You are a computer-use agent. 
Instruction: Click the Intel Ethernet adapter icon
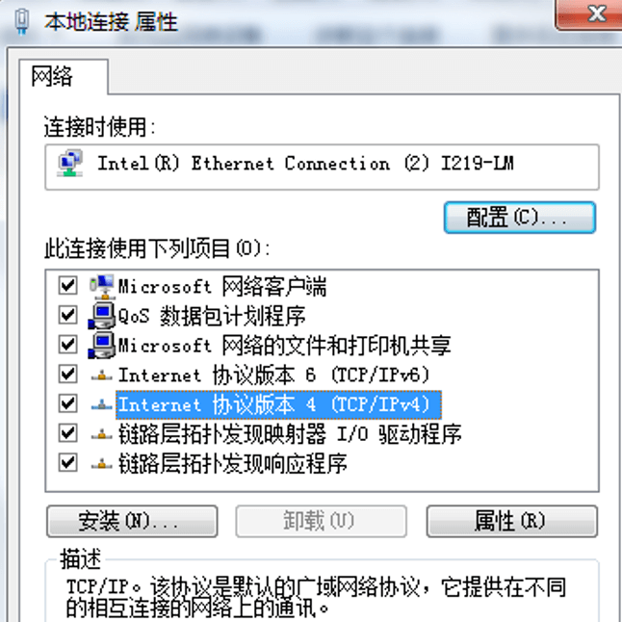(x=70, y=163)
